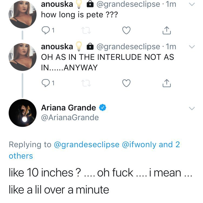Retweet the 'OH AS IN THE INTERLUDE' tweet

tap(86, 83)
